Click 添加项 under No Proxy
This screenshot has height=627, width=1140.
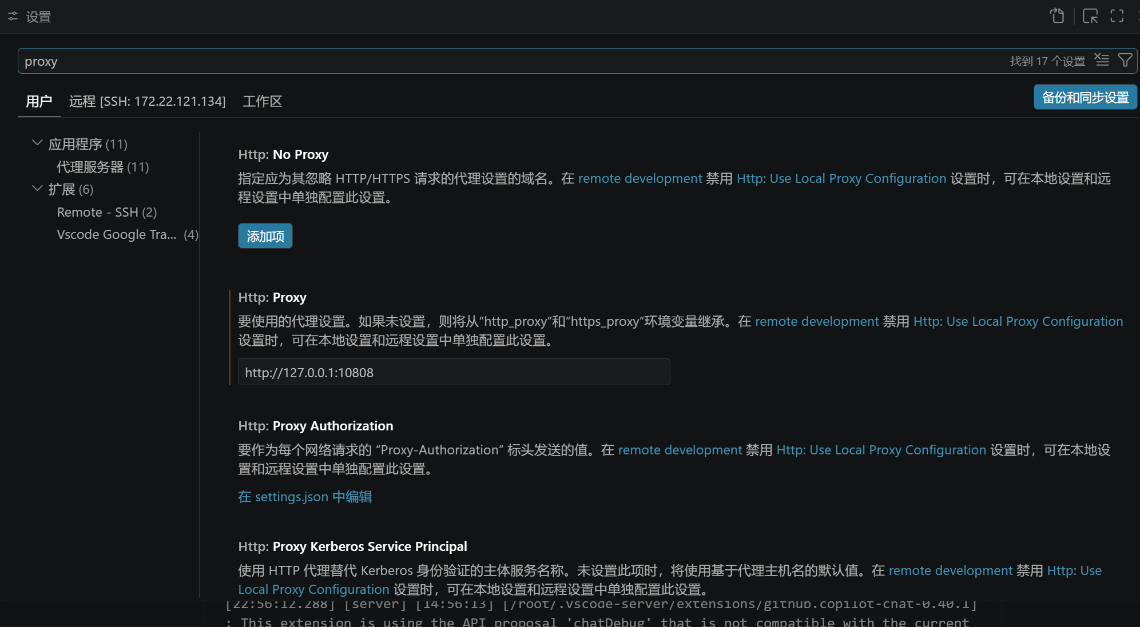265,236
